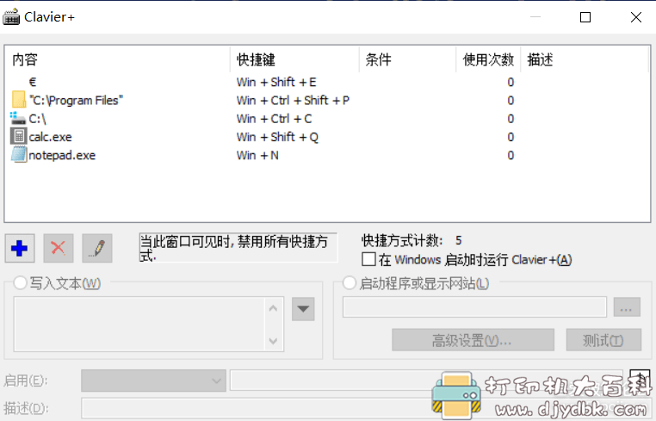This screenshot has height=421, width=656.
Task: Select the notepad icon of notepad.exe
Action: [x=19, y=155]
